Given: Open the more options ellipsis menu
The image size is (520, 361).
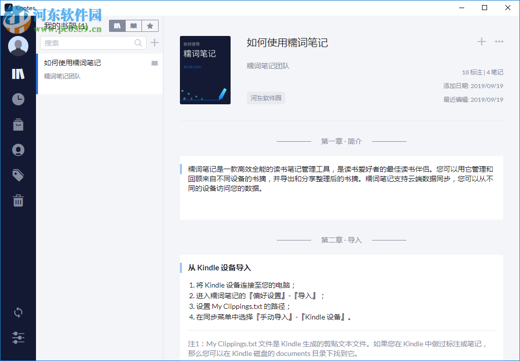Looking at the screenshot, I should [499, 42].
